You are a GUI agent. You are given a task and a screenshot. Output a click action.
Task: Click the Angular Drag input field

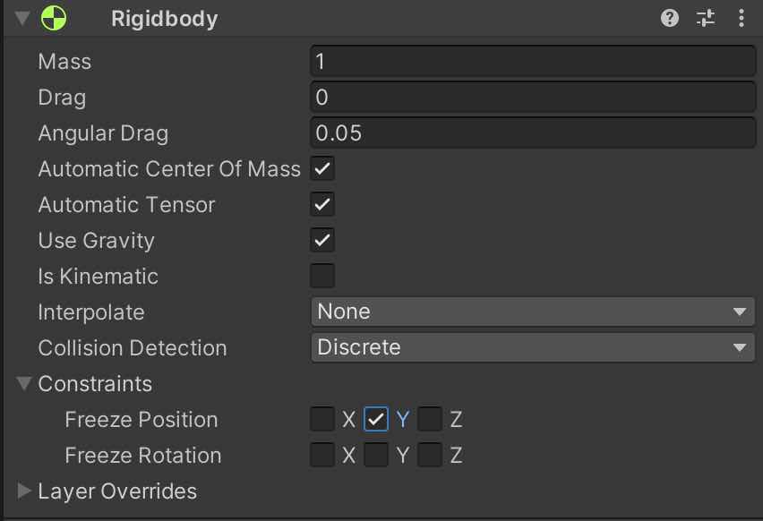pos(533,132)
